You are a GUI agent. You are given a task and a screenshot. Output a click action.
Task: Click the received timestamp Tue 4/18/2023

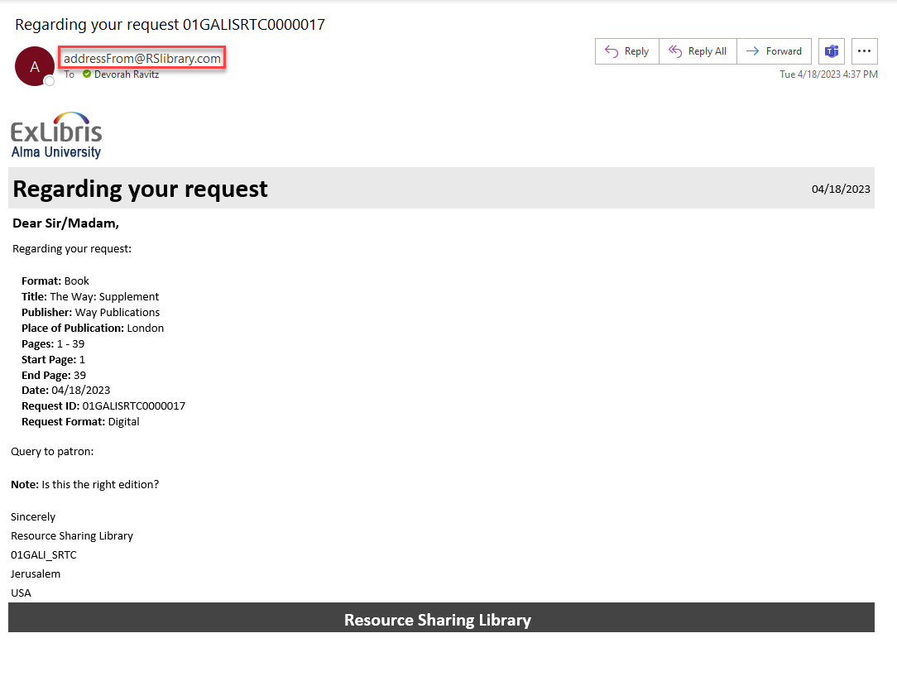tap(828, 74)
